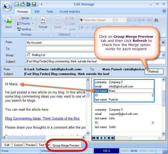Expand the From account dropdown arrow

(x=163, y=43)
